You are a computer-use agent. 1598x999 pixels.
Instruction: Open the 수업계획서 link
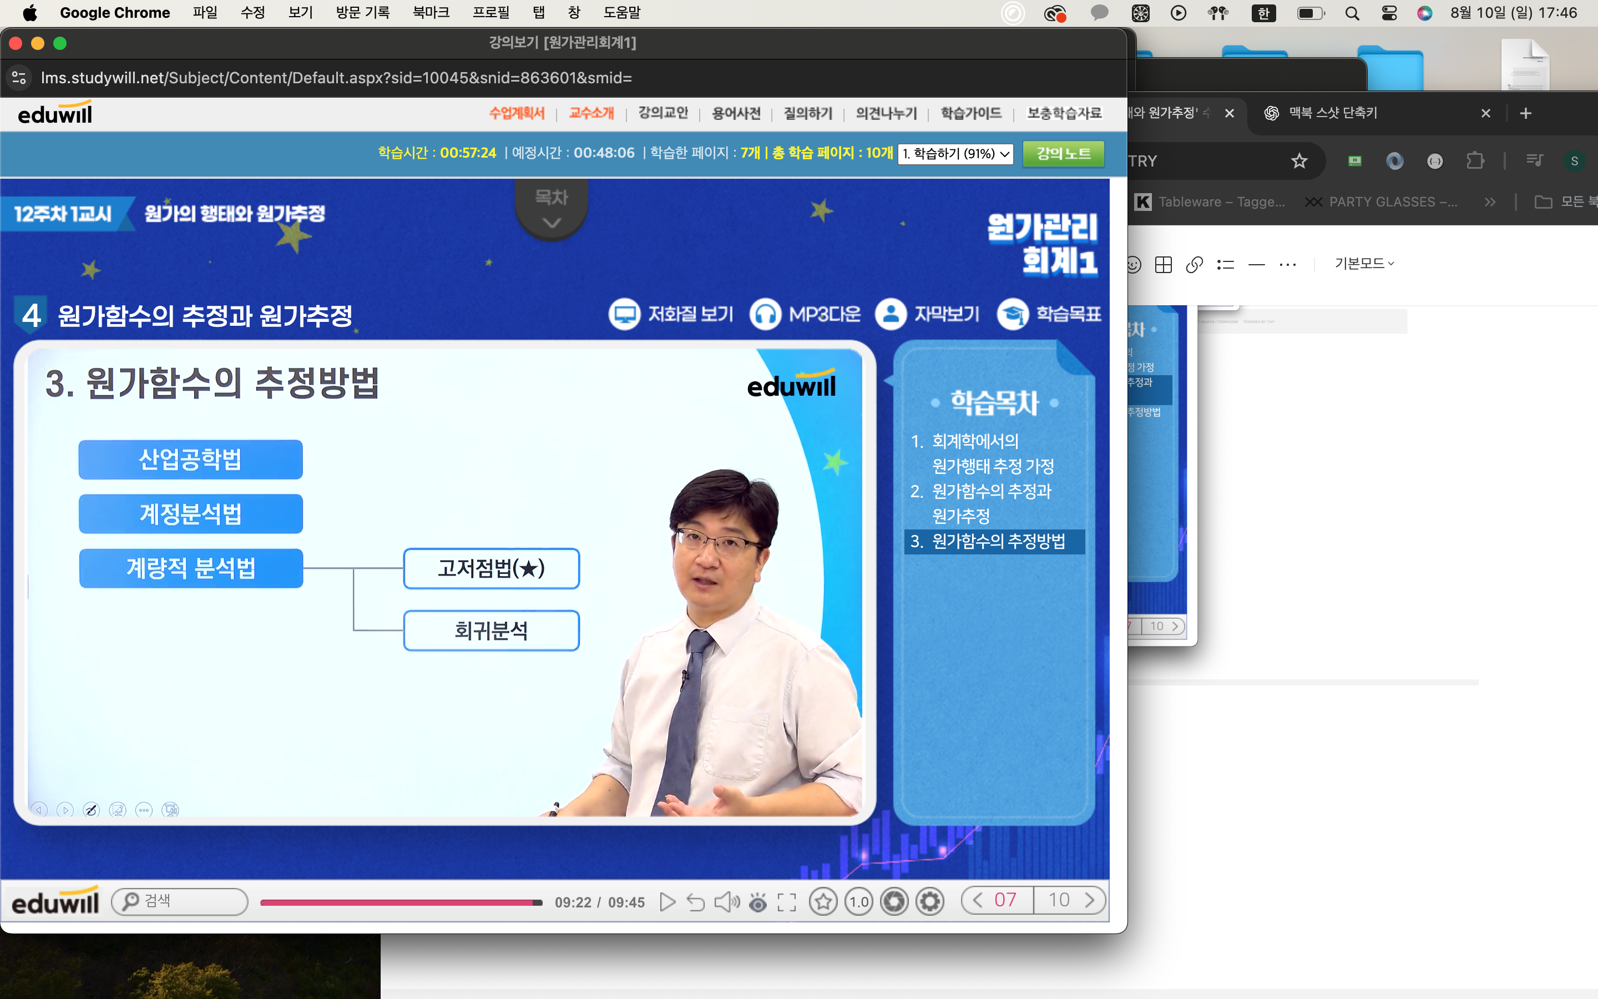pos(517,114)
